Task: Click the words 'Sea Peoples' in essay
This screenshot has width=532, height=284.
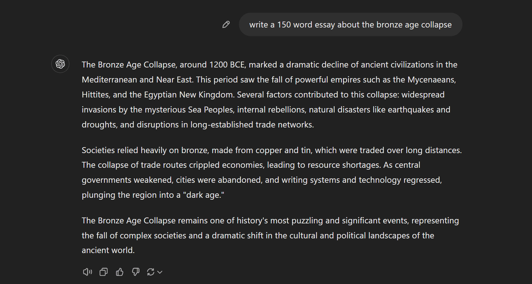Action: coord(211,110)
